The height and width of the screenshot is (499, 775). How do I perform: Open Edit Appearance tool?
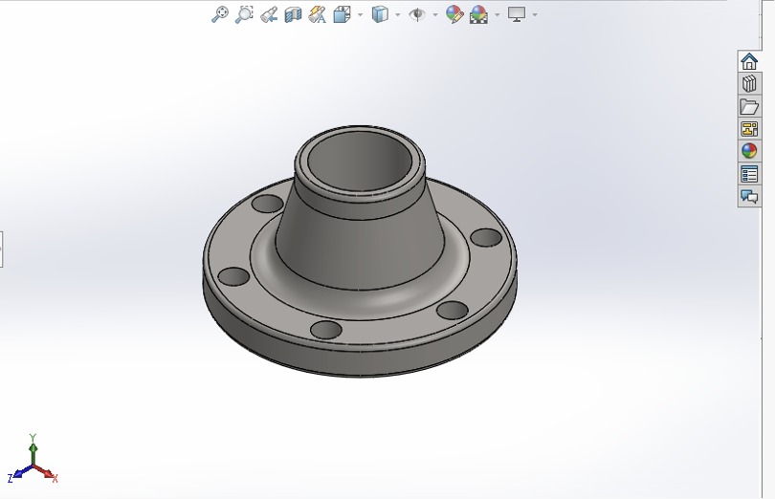point(454,14)
